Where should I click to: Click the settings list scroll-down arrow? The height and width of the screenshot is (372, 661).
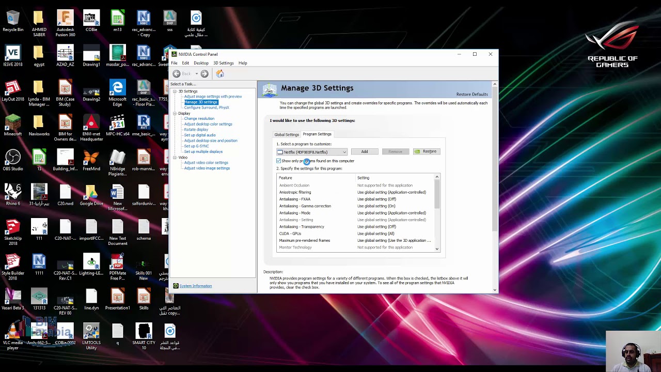[437, 249]
